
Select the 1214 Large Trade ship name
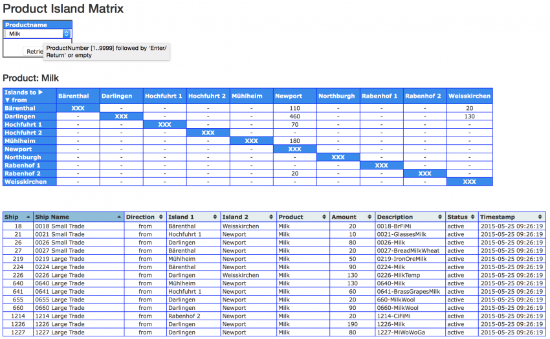pyautogui.click(x=60, y=316)
